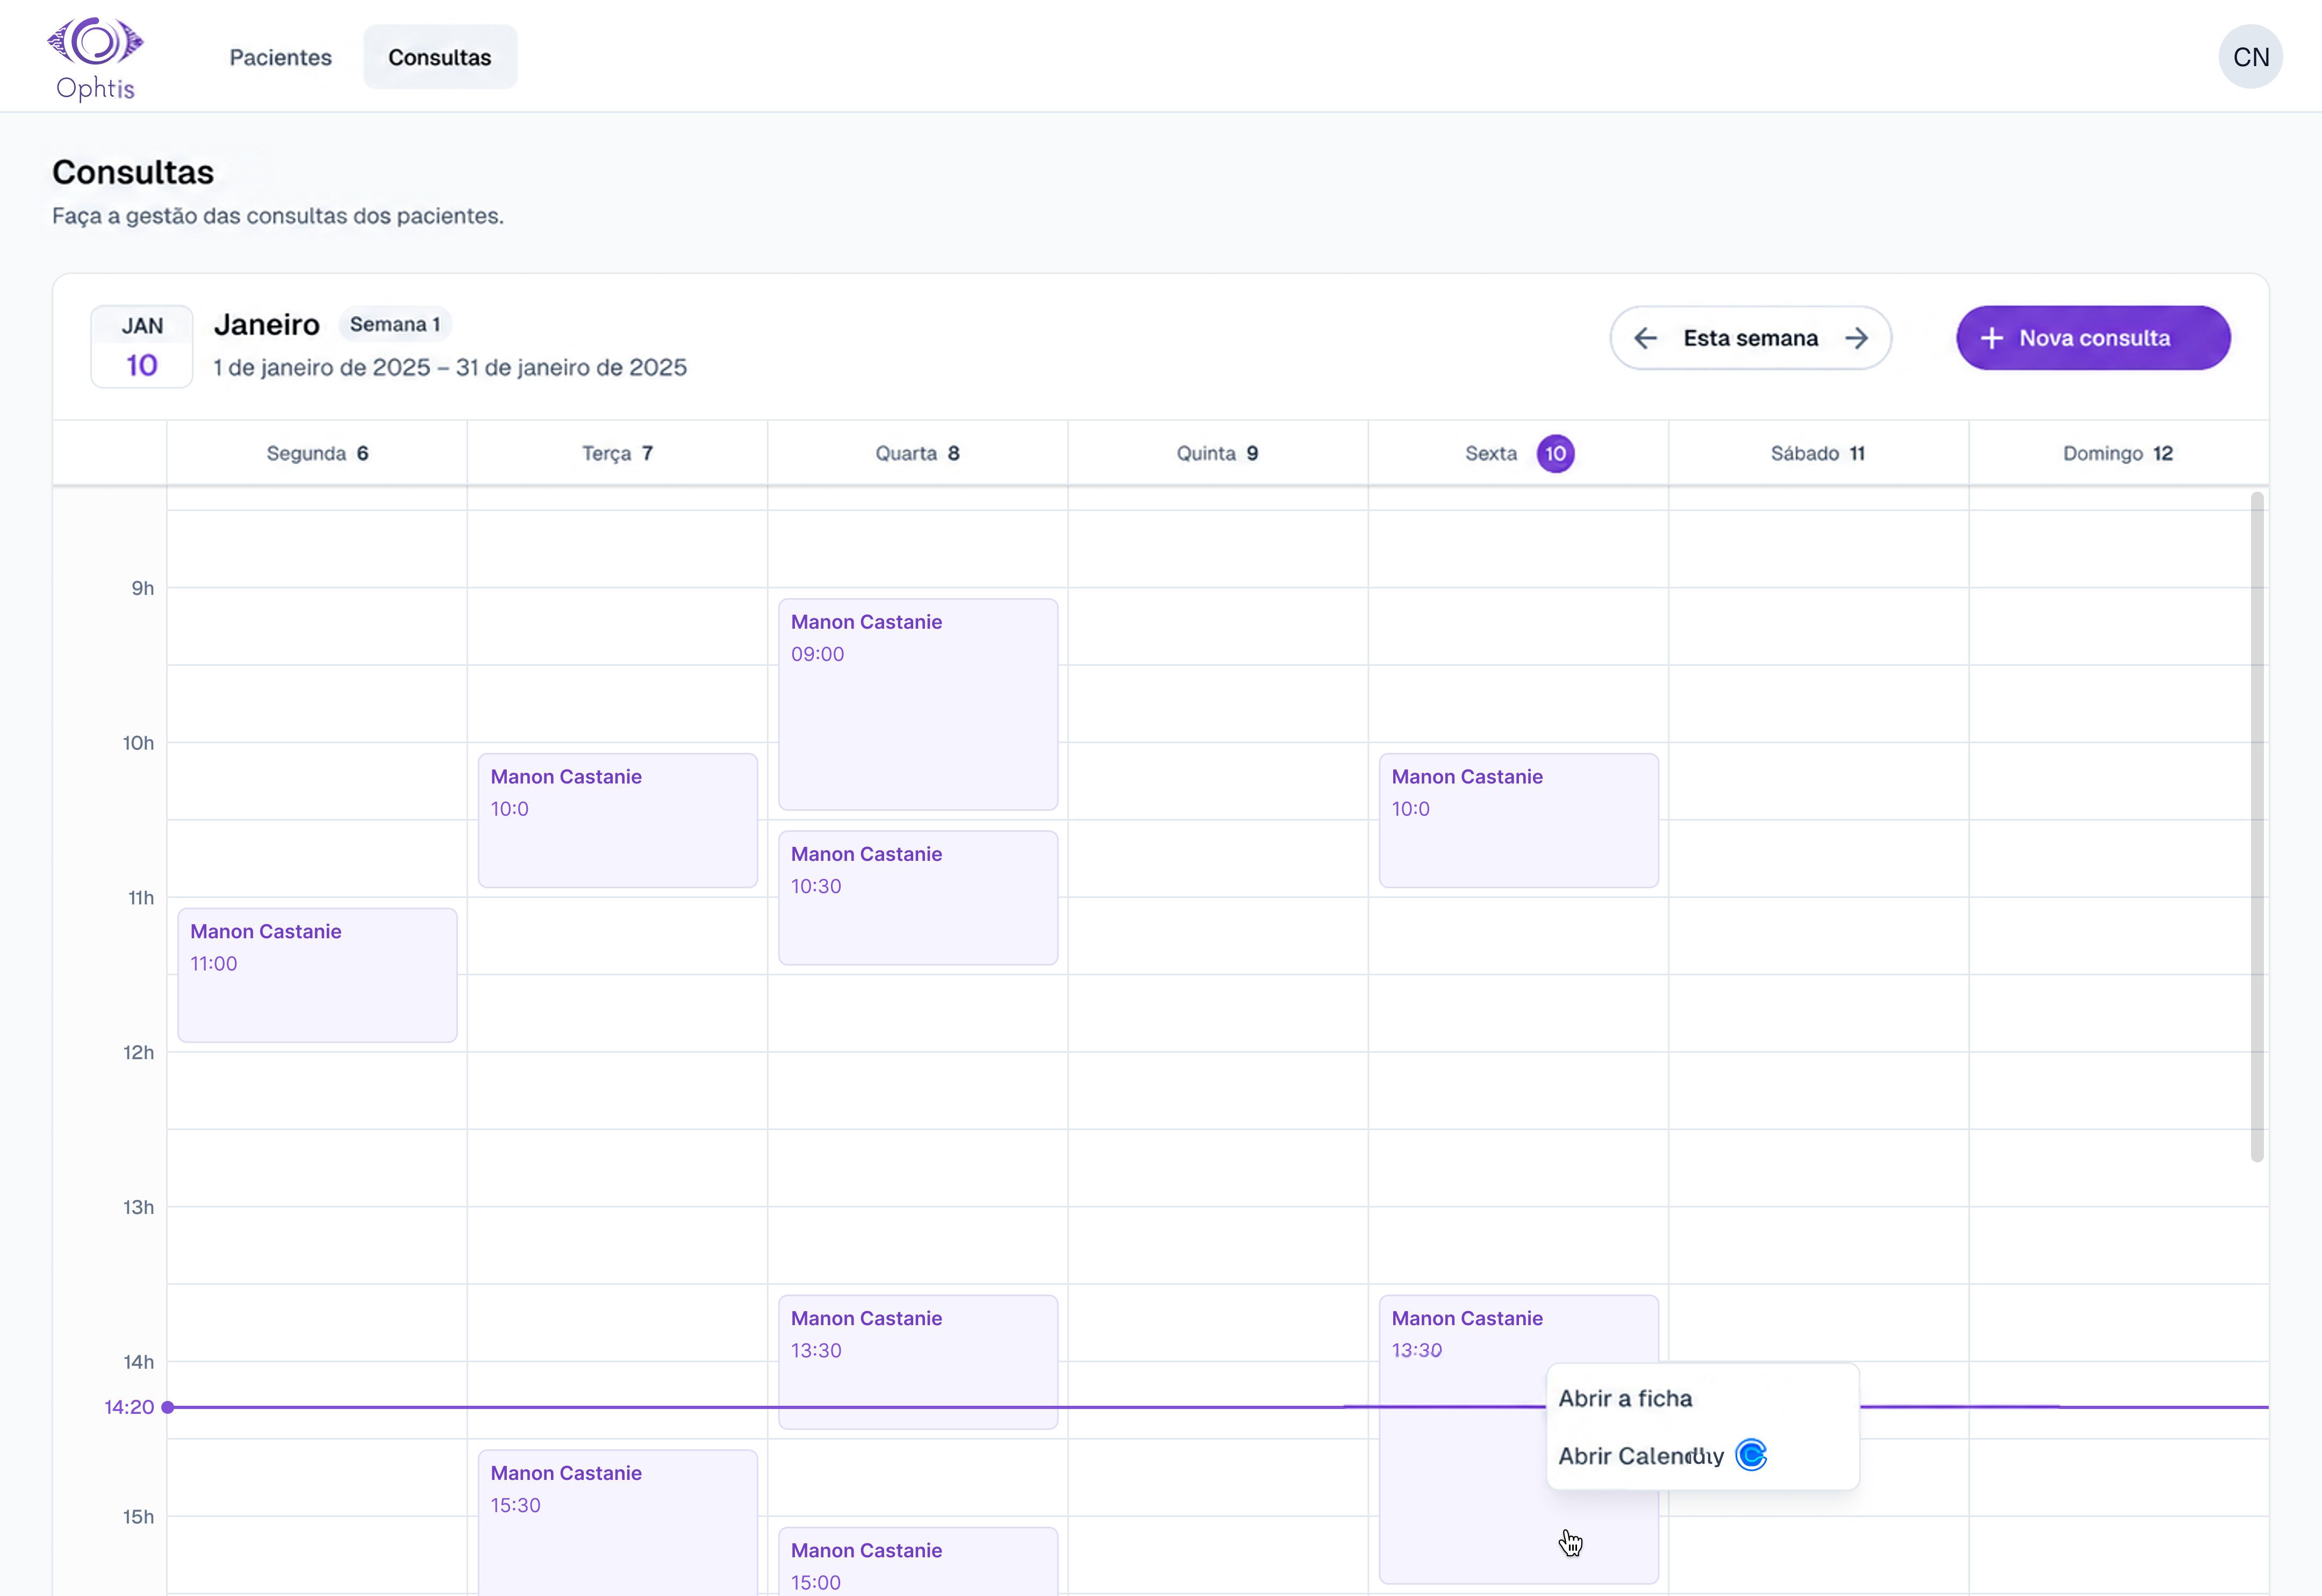This screenshot has width=2322, height=1596.
Task: Click the calendar vertical scrollbar
Action: (2257, 827)
